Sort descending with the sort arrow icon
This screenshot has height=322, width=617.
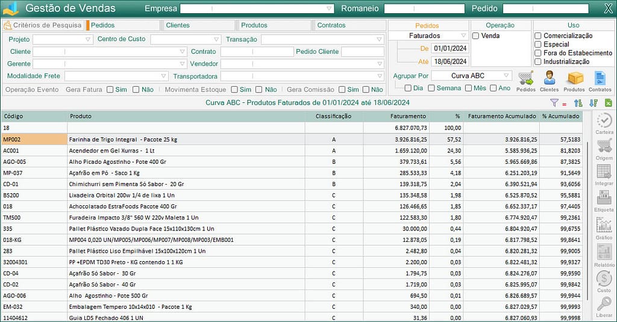click(x=594, y=103)
